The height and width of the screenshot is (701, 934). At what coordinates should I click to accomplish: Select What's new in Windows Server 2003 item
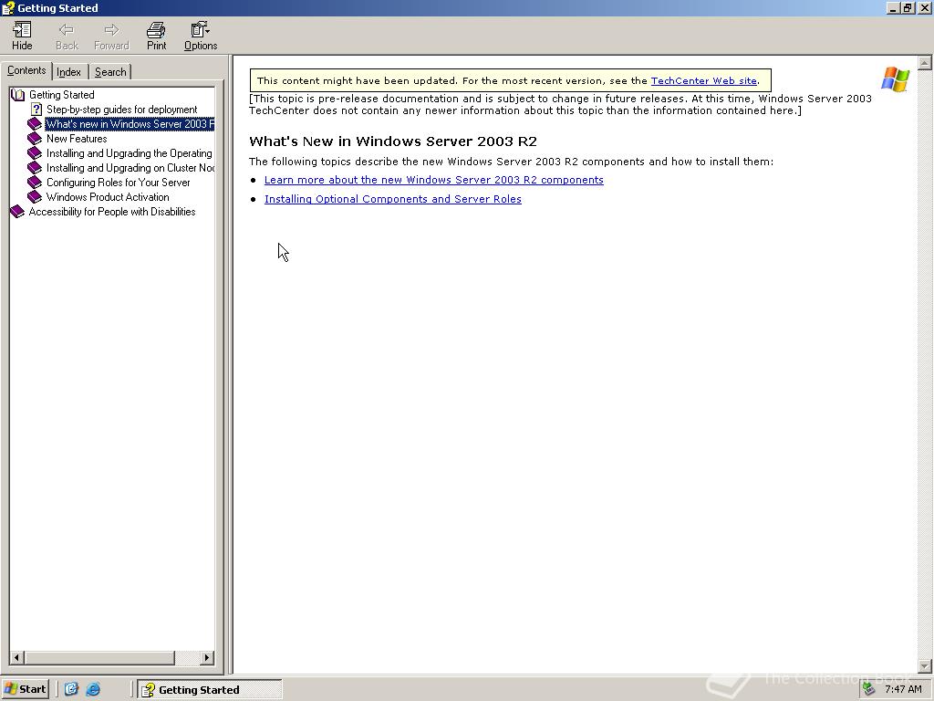click(x=130, y=124)
